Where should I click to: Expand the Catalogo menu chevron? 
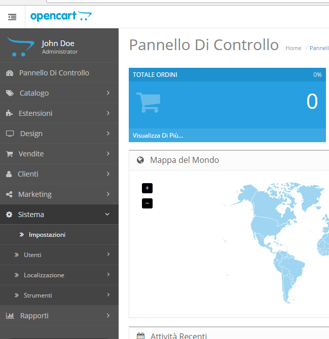point(108,93)
